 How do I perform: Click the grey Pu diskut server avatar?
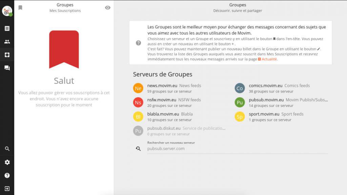pos(138,131)
